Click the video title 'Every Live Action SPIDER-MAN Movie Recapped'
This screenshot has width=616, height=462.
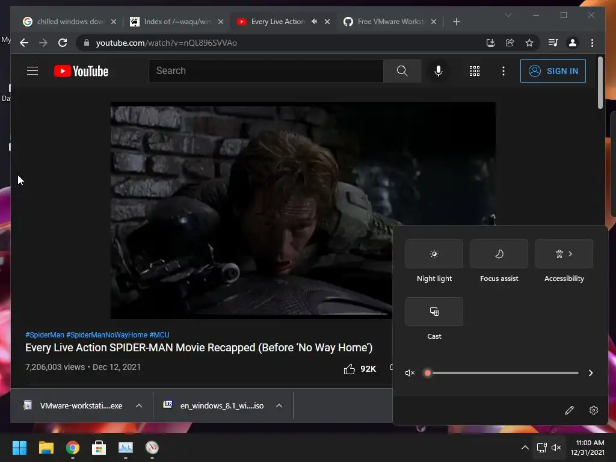pos(199,348)
